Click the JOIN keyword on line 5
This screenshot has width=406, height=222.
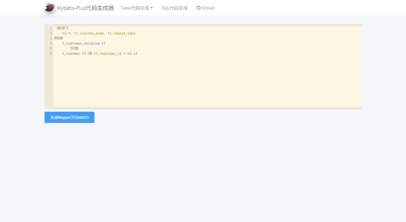click(x=74, y=48)
